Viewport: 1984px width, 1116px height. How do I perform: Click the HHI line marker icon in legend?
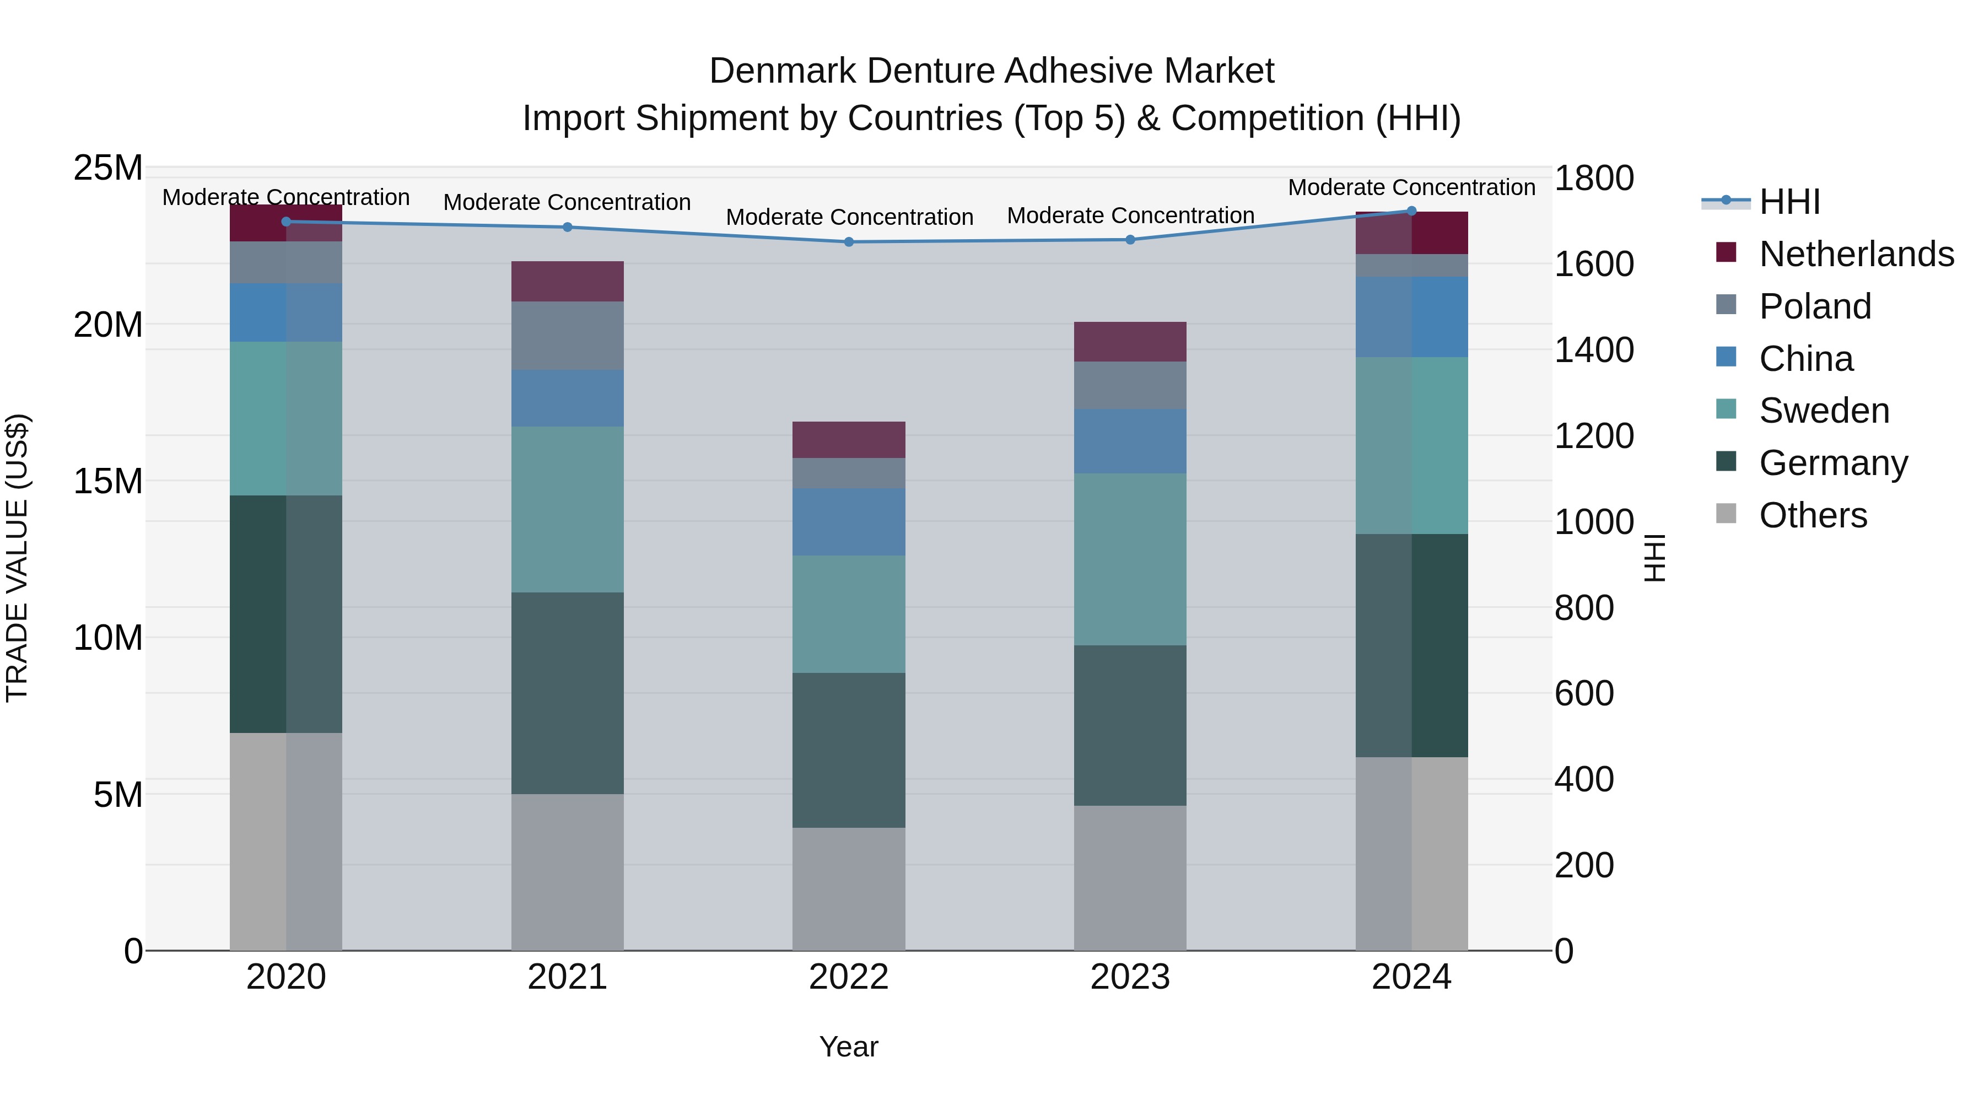[x=1726, y=201]
